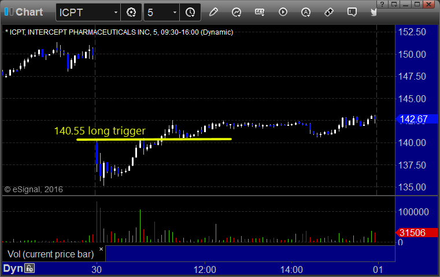This screenshot has width=440, height=277.
Task: Expand the interval 5 dropdown arrow
Action: [x=175, y=12]
